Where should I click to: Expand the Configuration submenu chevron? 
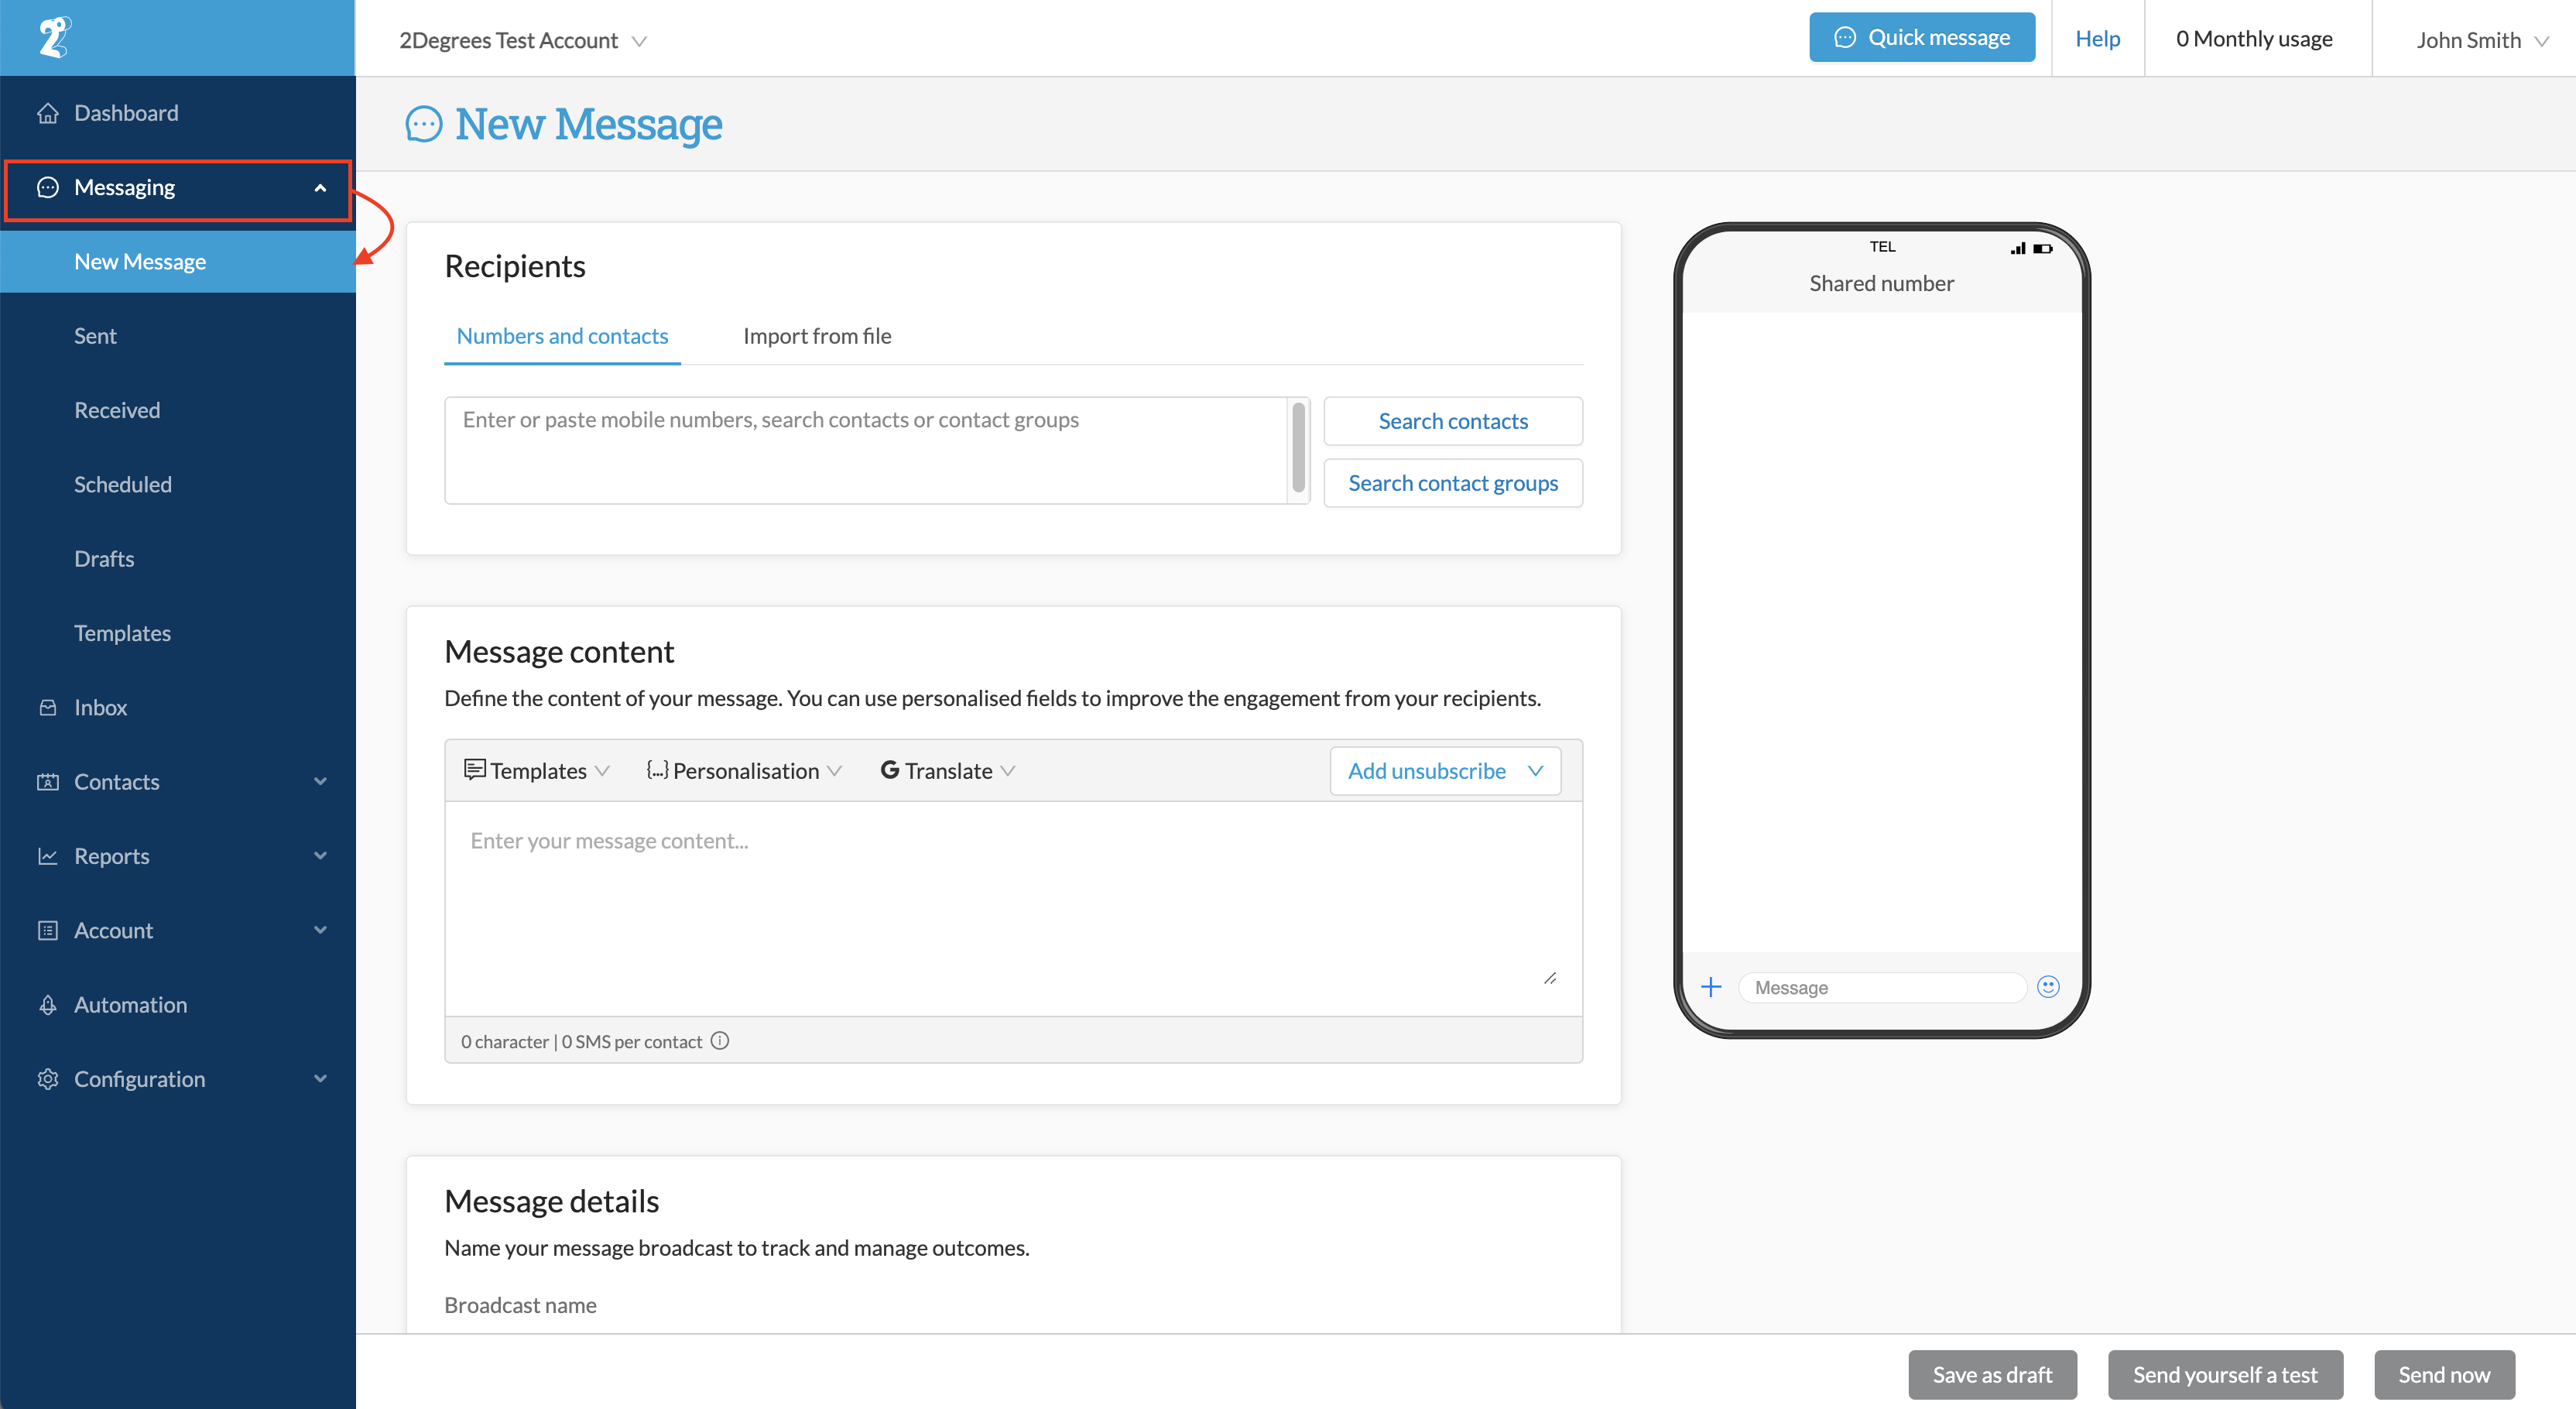(x=320, y=1079)
